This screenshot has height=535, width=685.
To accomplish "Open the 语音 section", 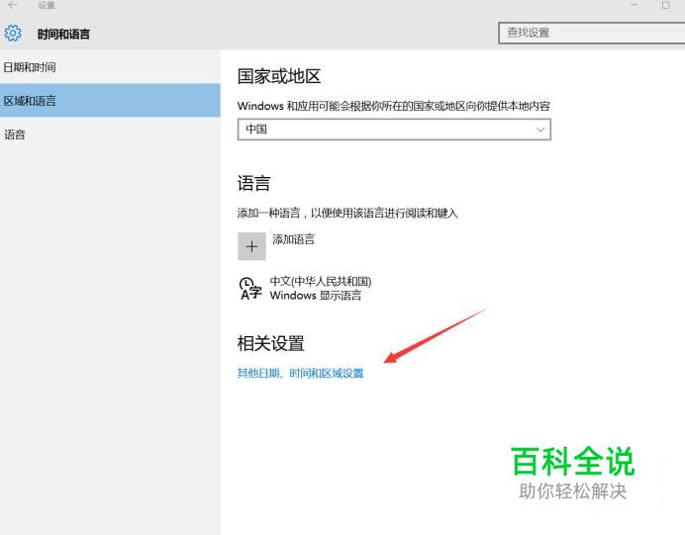I will 110,134.
